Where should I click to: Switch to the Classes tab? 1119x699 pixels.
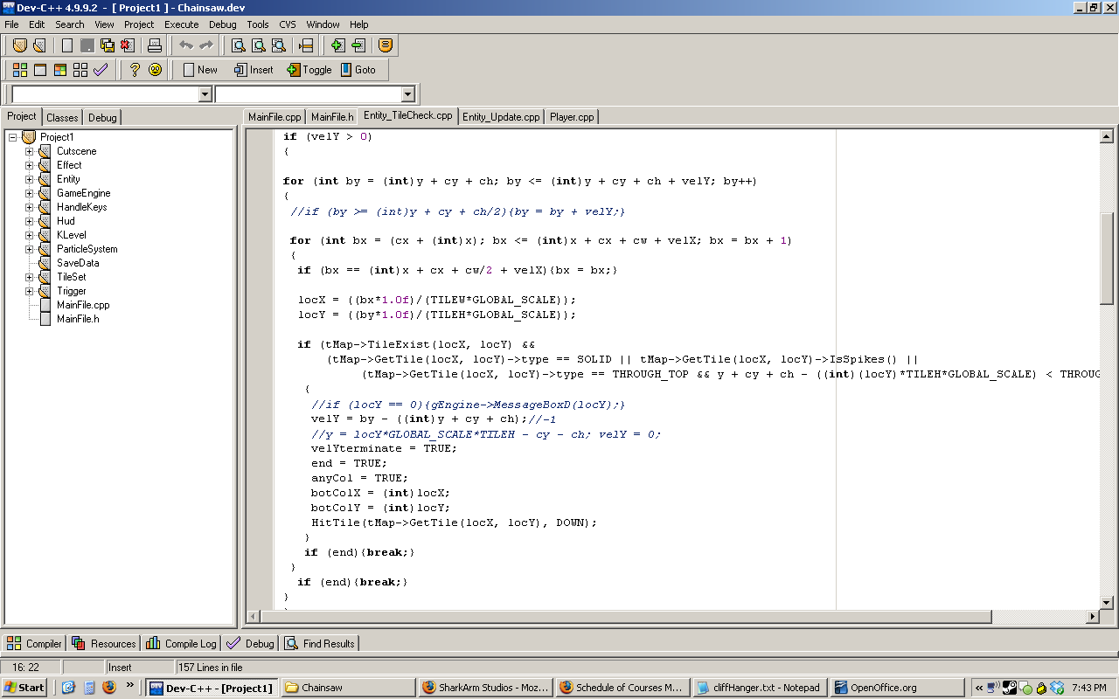pos(62,117)
